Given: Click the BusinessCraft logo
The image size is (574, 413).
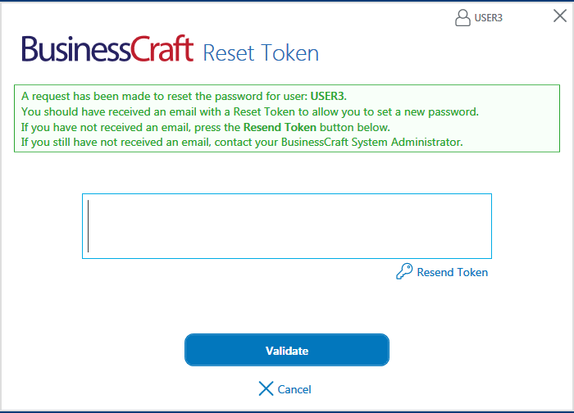Looking at the screenshot, I should 107,49.
